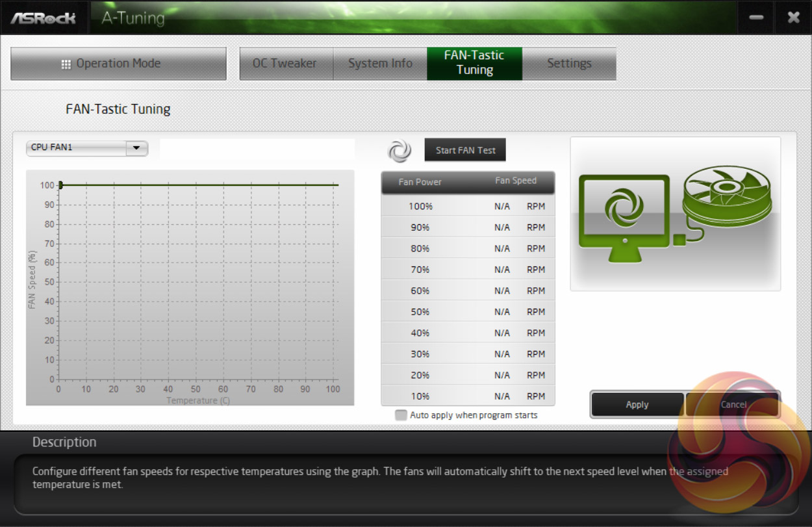Select the 20% fan power row
The height and width of the screenshot is (527, 812).
468,376
